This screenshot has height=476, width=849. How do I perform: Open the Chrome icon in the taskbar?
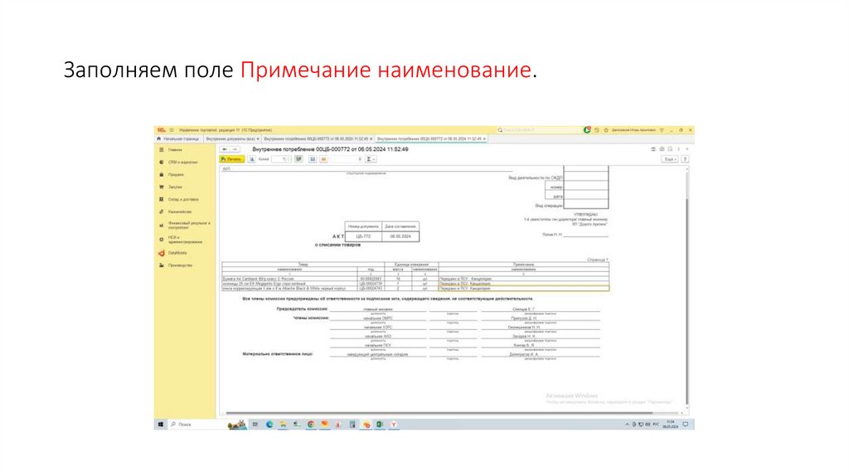(311, 425)
